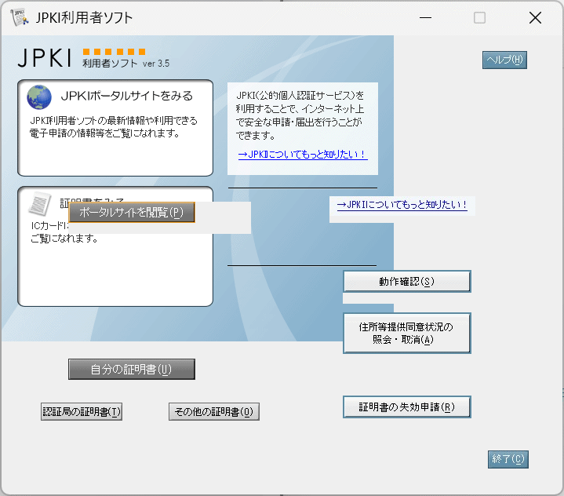Image resolution: width=564 pixels, height=496 pixels.
Task: Open help with ヘルプ(H) button
Action: point(504,60)
